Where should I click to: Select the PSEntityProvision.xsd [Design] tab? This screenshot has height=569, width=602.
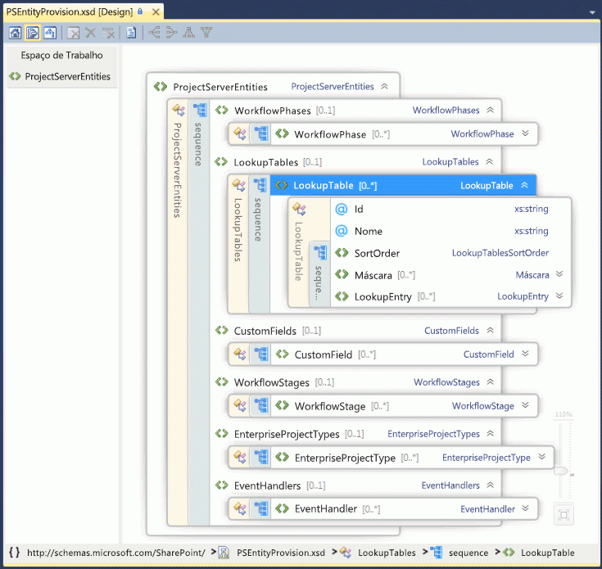click(68, 11)
